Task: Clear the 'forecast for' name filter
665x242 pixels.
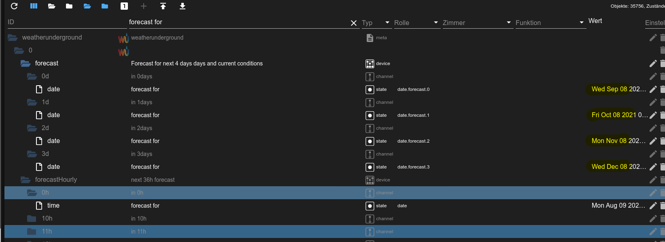Action: pyautogui.click(x=354, y=23)
